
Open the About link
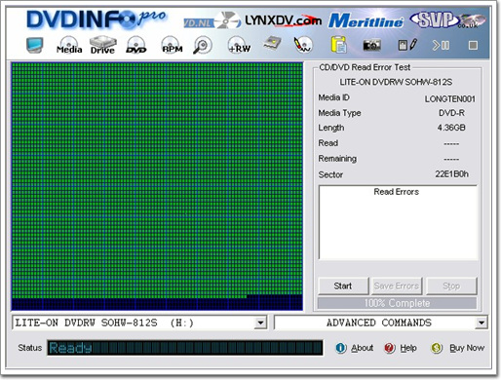[x=362, y=348]
